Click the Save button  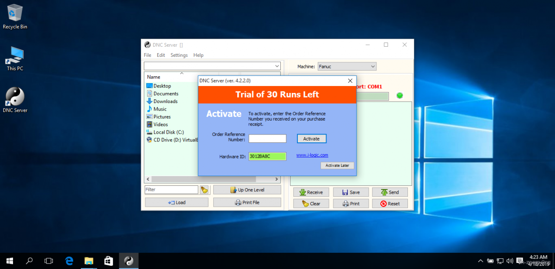351,192
